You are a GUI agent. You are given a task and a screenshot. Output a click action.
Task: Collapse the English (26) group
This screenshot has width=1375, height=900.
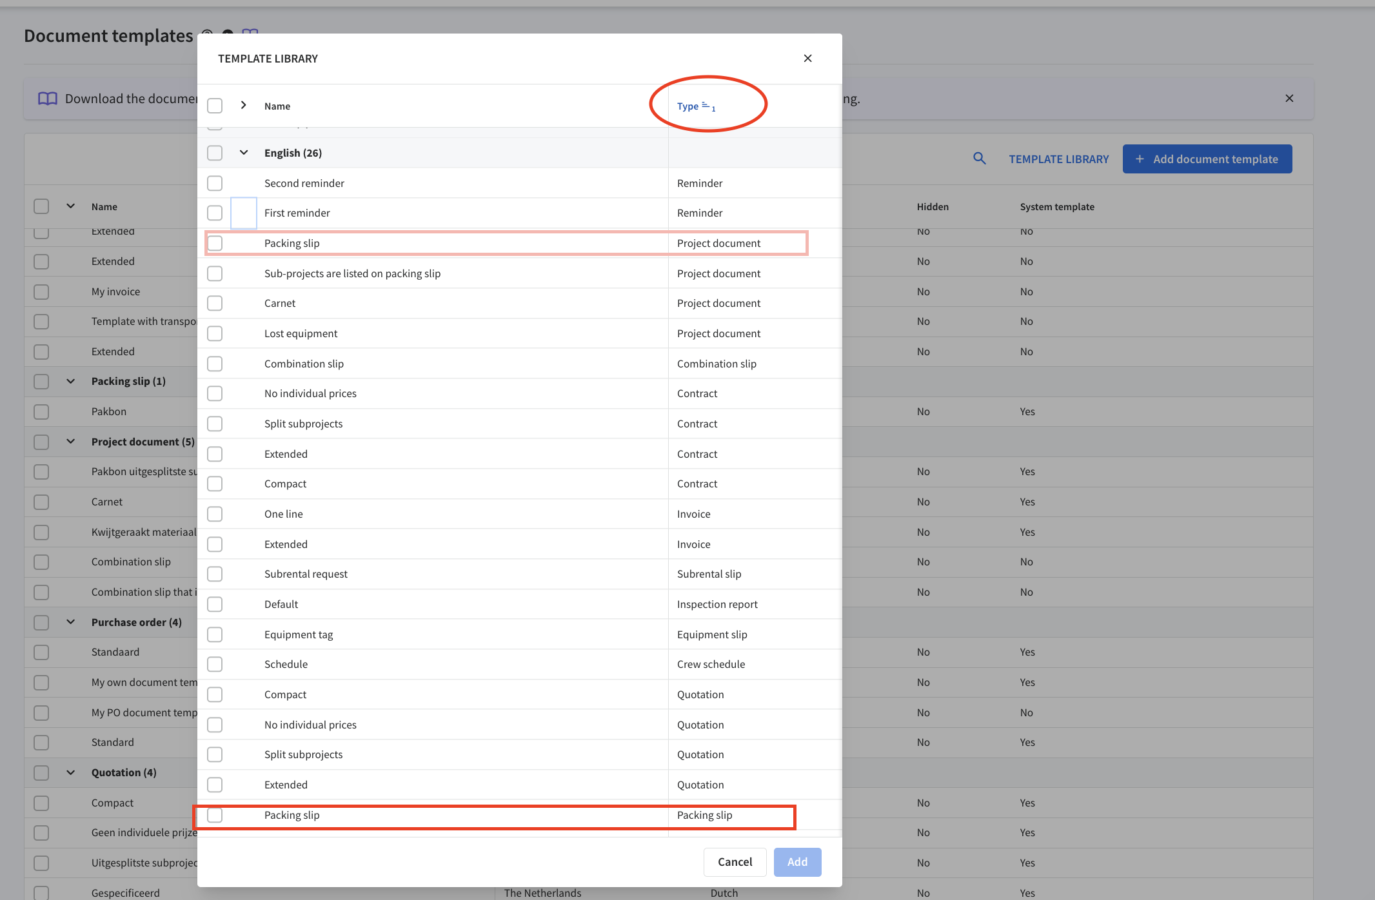coord(243,153)
